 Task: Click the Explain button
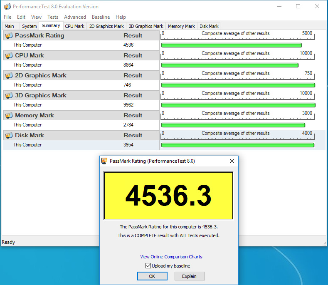tap(189, 276)
